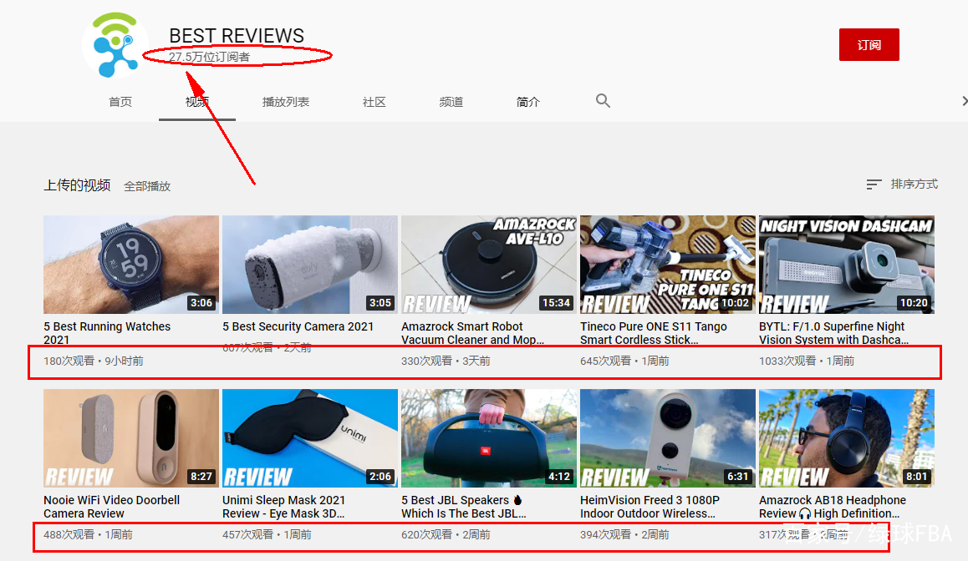This screenshot has width=968, height=561.
Task: Open BYTL F/1.0 Superfine Night Vision title
Action: tap(834, 333)
